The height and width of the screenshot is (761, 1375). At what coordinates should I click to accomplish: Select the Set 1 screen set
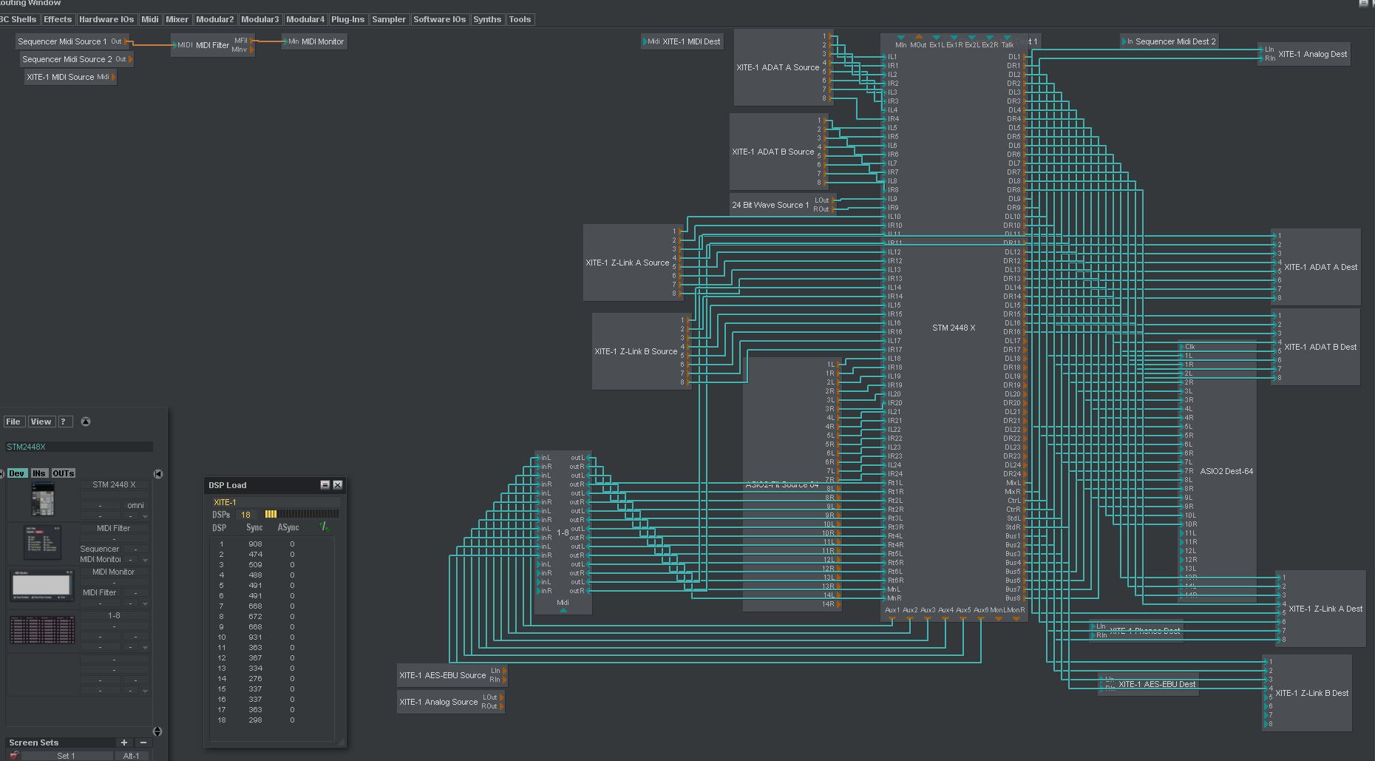(66, 756)
